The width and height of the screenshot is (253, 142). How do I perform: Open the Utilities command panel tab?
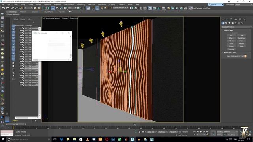(x=244, y=19)
